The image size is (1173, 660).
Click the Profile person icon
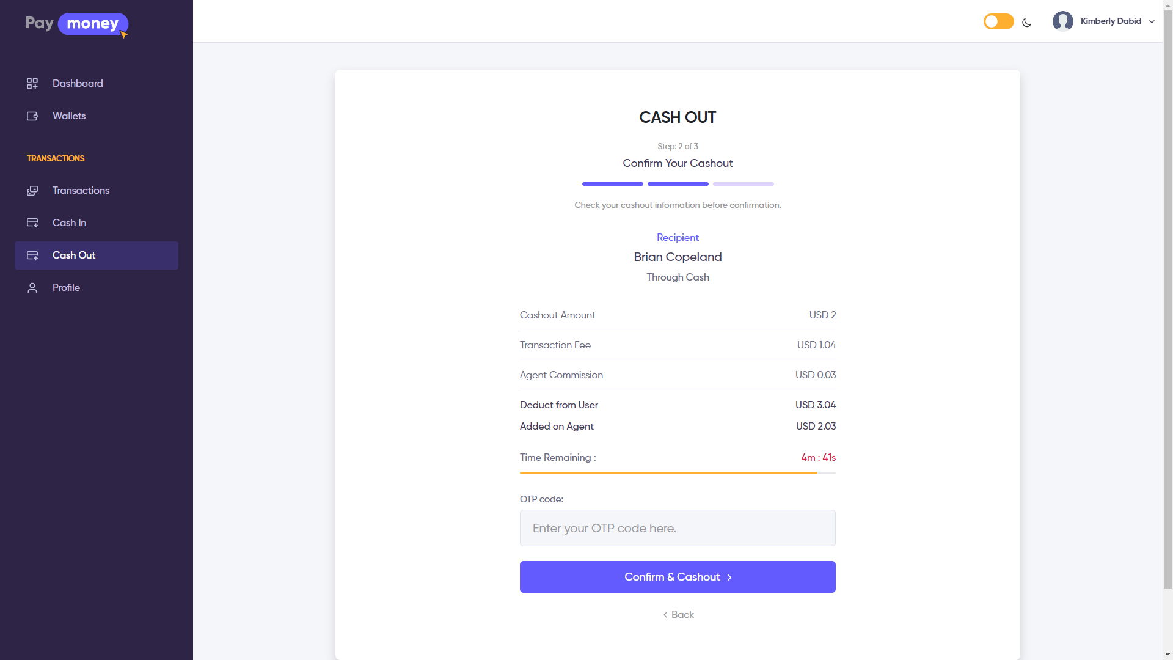click(32, 287)
